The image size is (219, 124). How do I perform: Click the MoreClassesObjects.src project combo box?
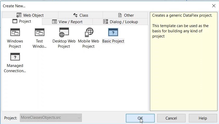point(47,118)
